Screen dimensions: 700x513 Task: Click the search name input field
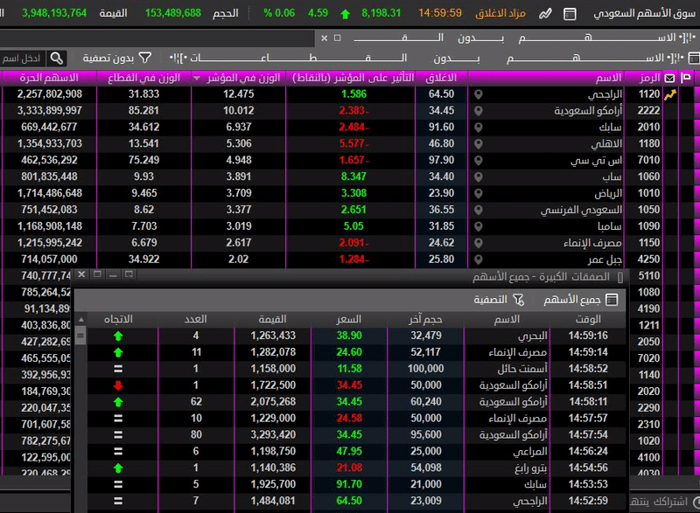point(21,58)
